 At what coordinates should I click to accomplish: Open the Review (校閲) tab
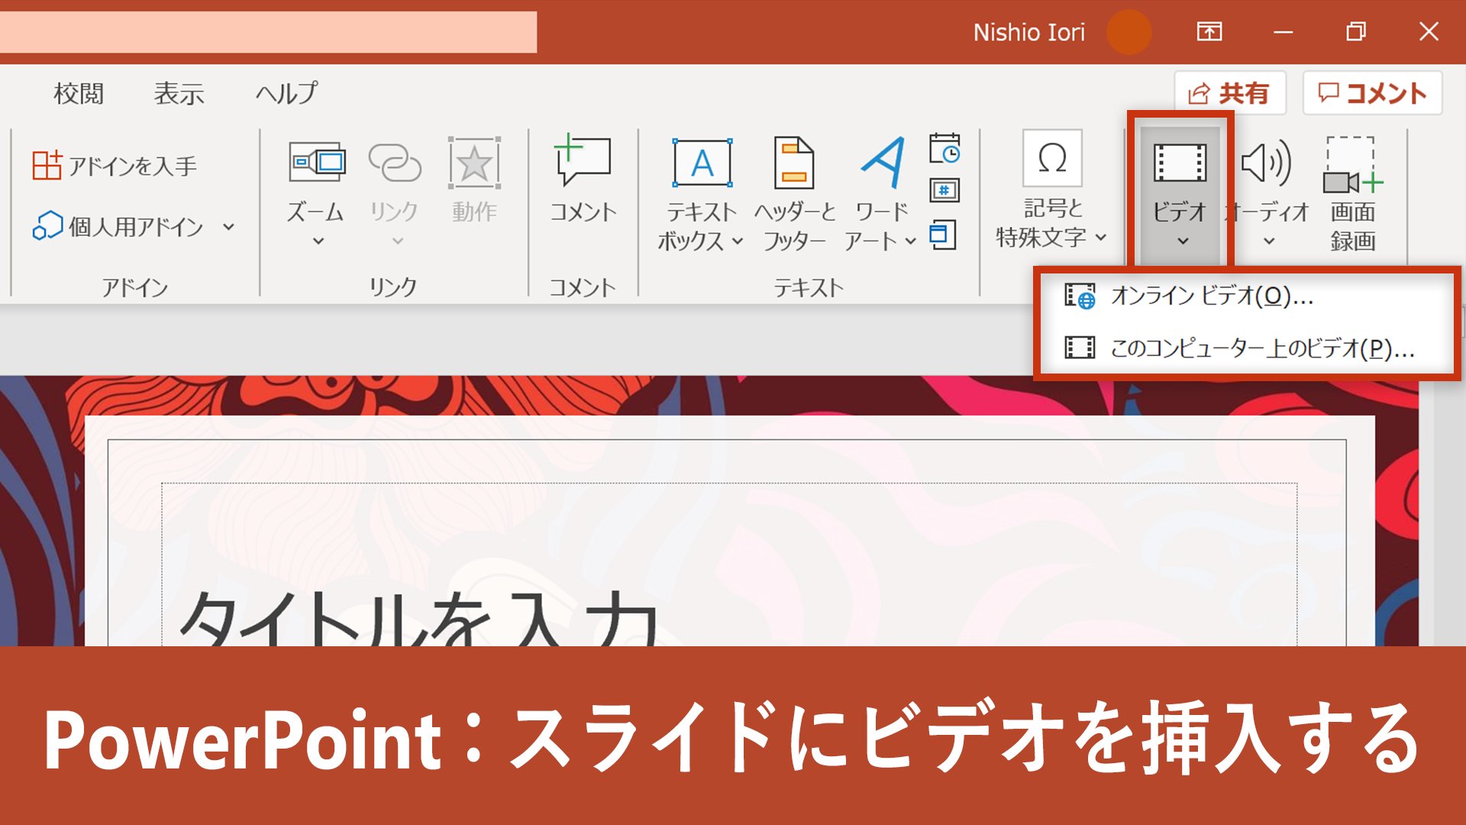click(79, 93)
